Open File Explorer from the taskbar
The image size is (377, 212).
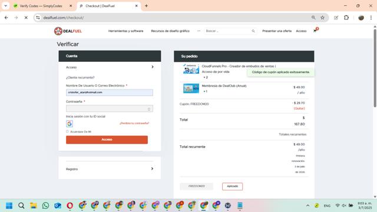click(x=34, y=206)
